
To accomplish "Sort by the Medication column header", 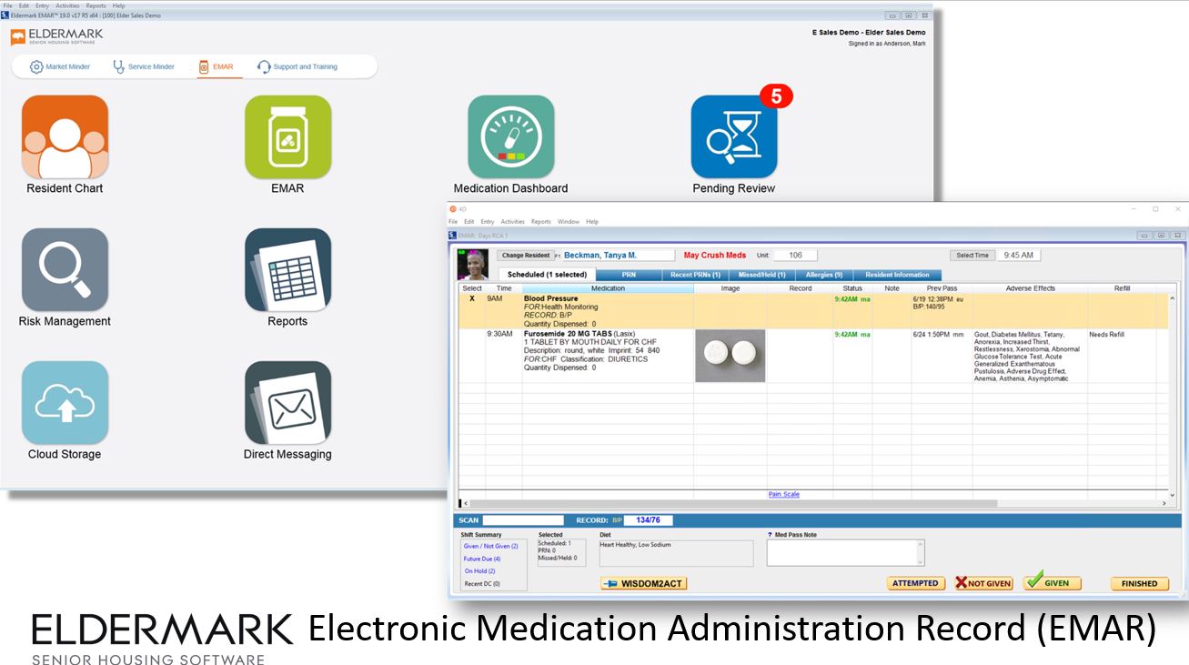I will (608, 288).
